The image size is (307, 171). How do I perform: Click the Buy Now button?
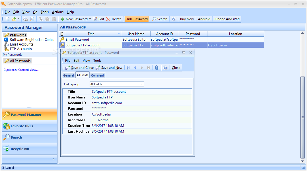187,19
